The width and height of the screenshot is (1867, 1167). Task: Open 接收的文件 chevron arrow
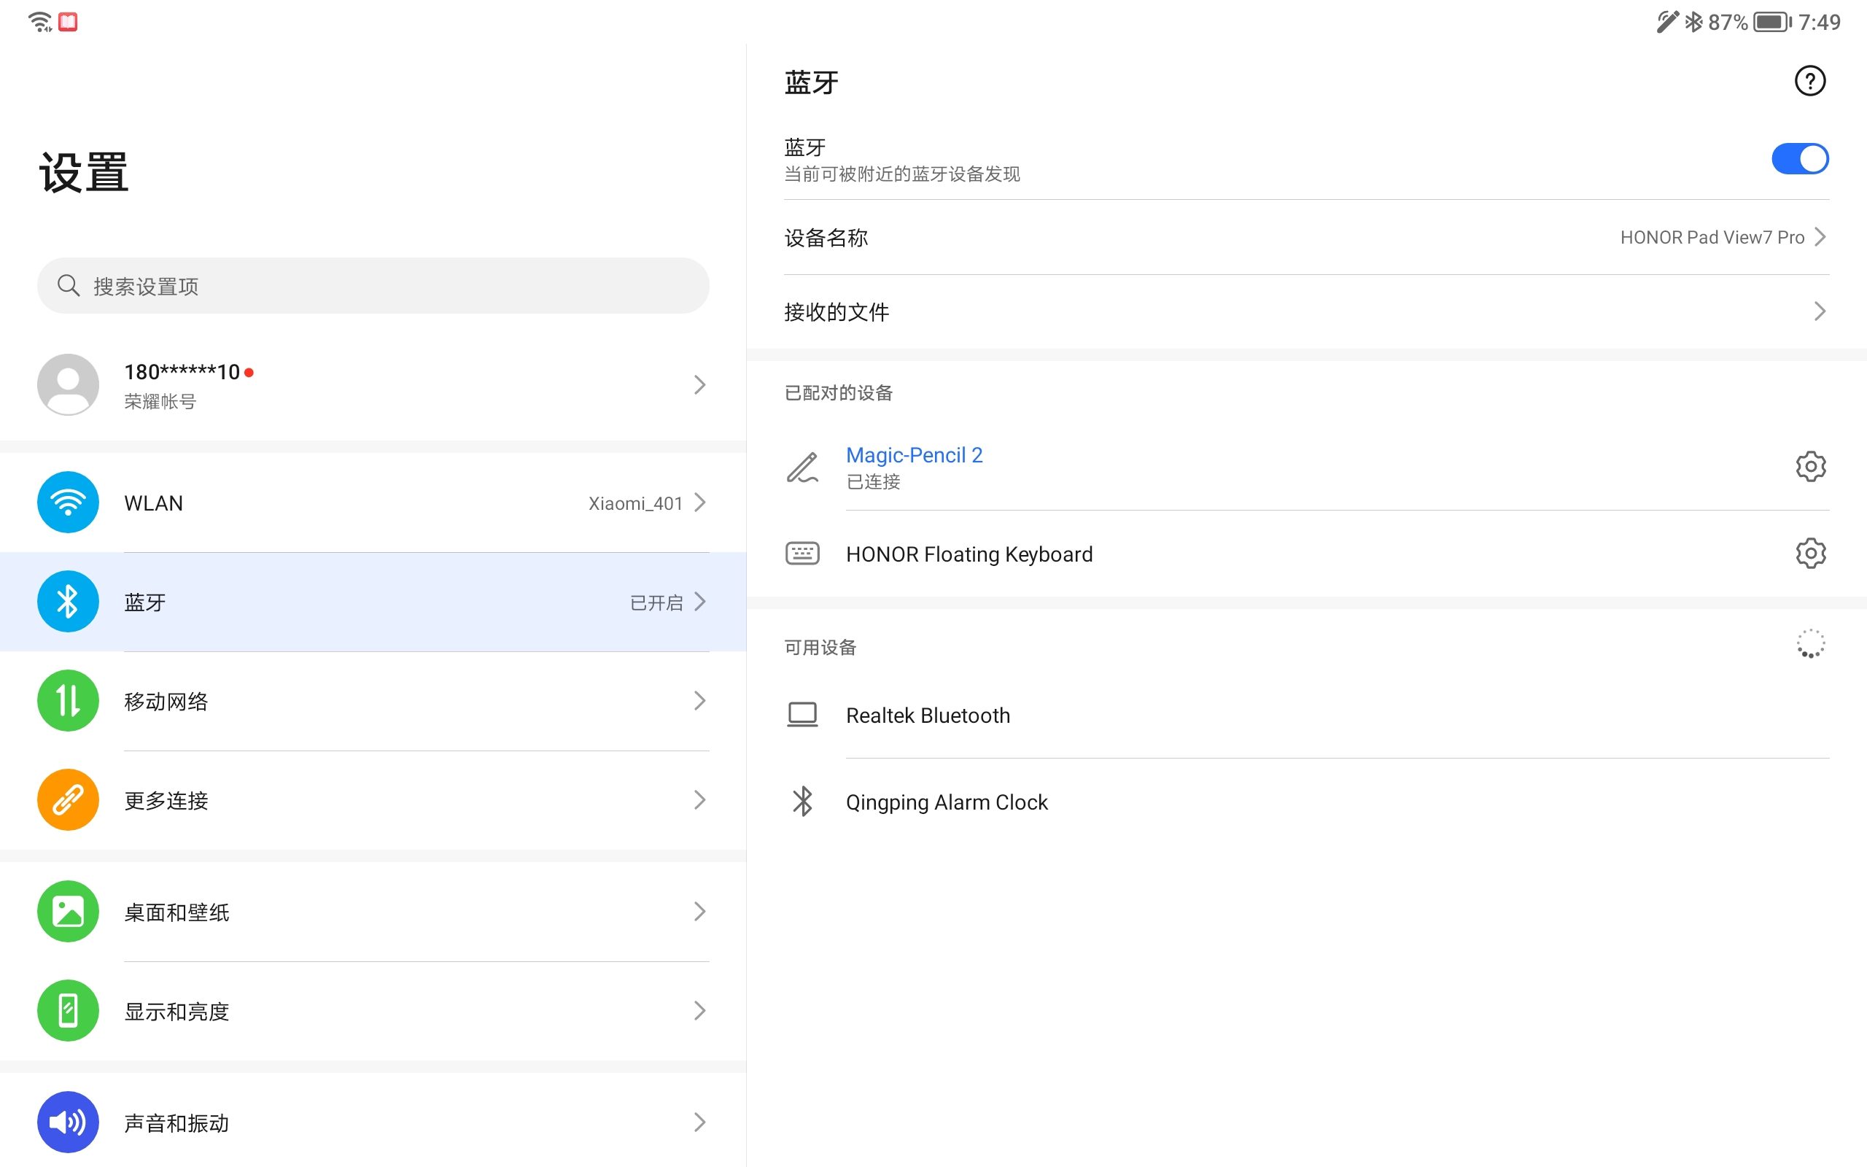[1820, 311]
